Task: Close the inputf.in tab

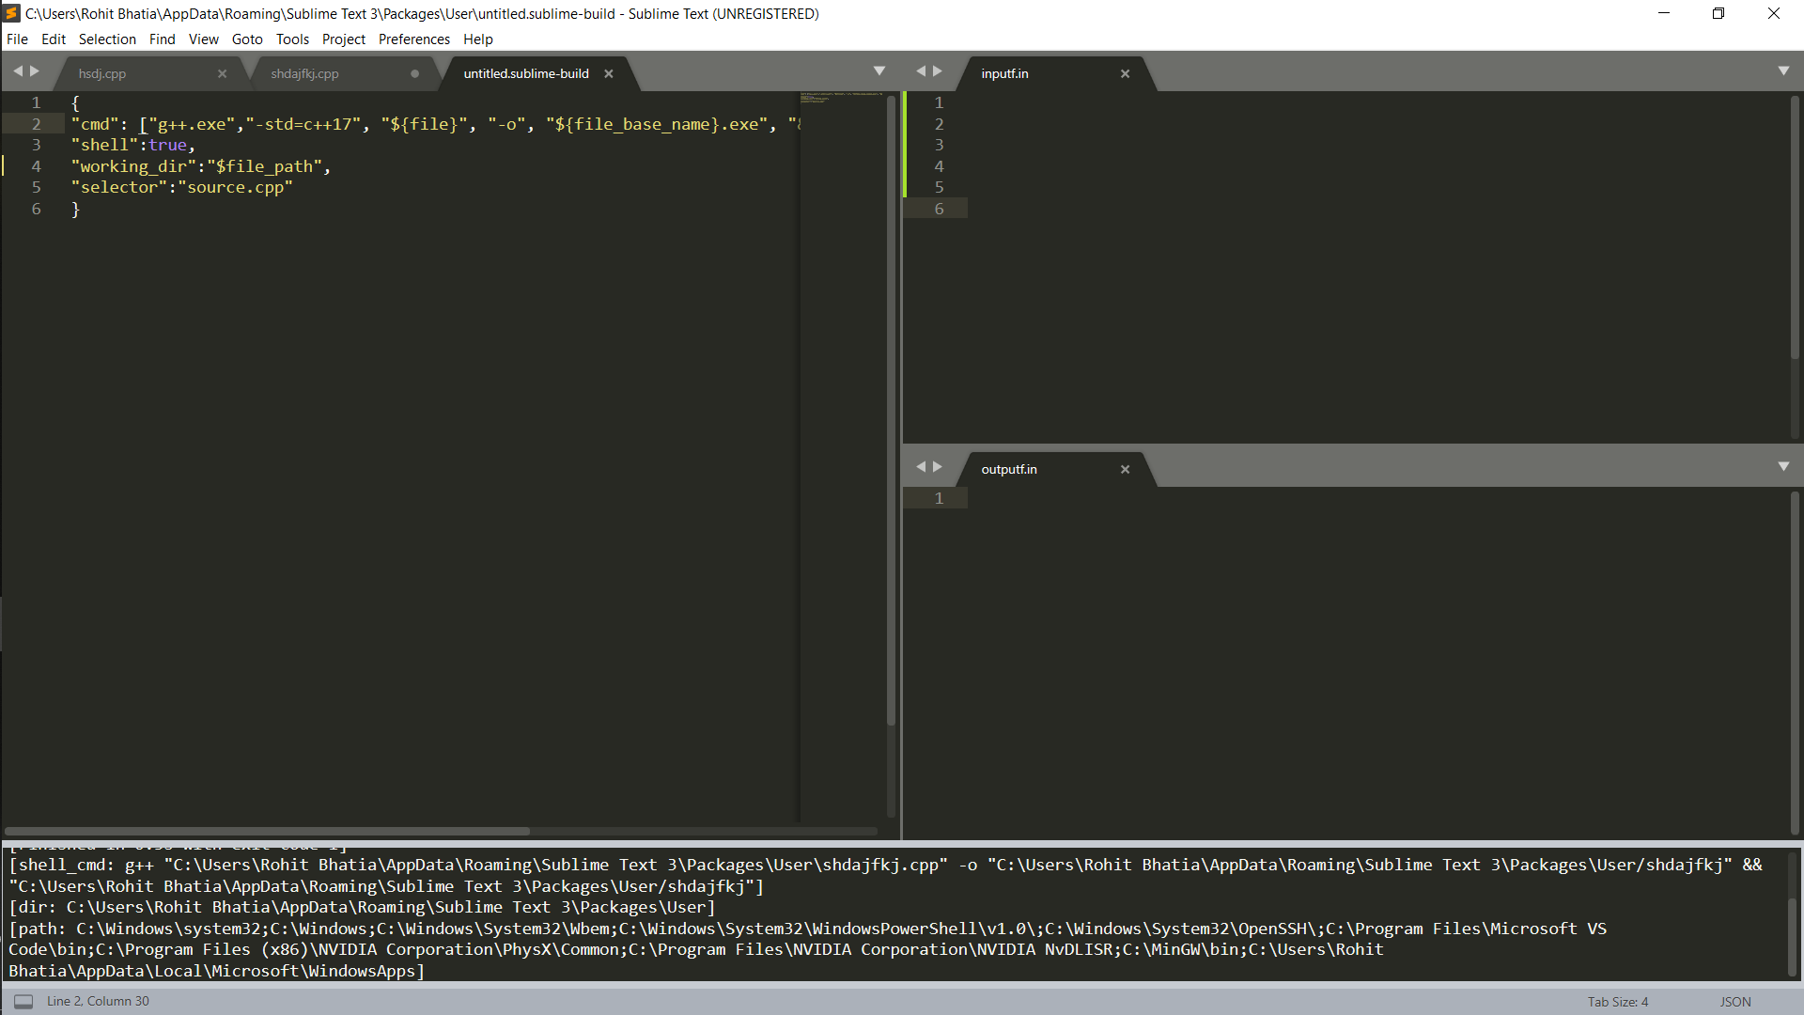Action: pyautogui.click(x=1125, y=73)
